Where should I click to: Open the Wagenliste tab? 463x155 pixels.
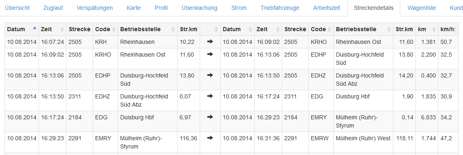tap(422, 8)
